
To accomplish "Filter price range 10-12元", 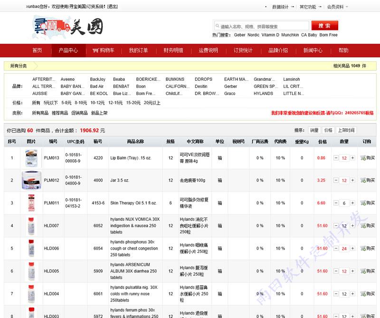I will coord(97,103).
